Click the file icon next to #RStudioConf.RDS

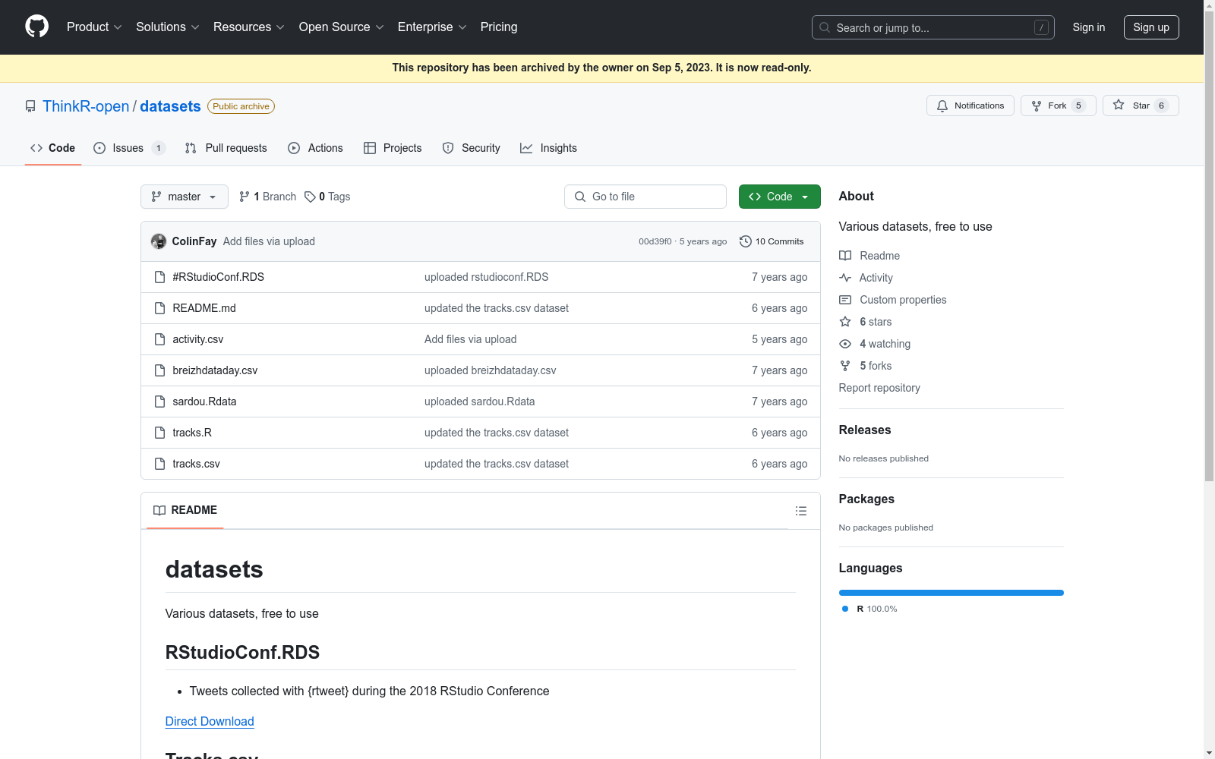pyautogui.click(x=159, y=277)
